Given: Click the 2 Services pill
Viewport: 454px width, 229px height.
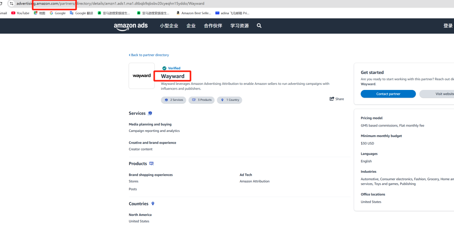Looking at the screenshot, I should [x=174, y=100].
